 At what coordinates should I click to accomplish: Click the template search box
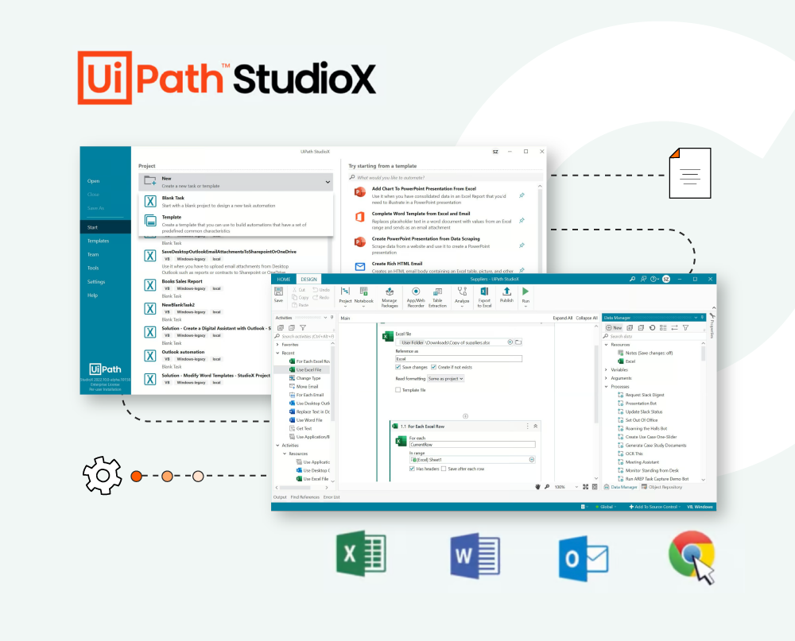(445, 178)
